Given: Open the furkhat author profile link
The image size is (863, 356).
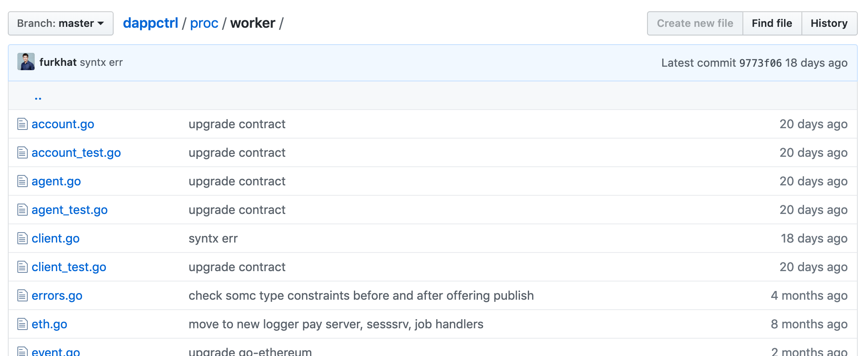Looking at the screenshot, I should 58,62.
